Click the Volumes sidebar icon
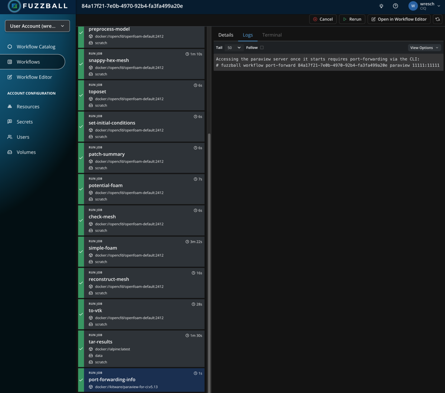Viewport: 445px width, 393px height. 9,152
